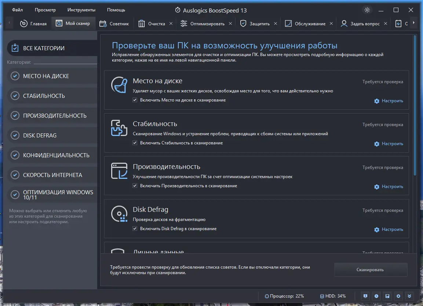
Task: Open the Инструменты menu
Action: click(81, 10)
